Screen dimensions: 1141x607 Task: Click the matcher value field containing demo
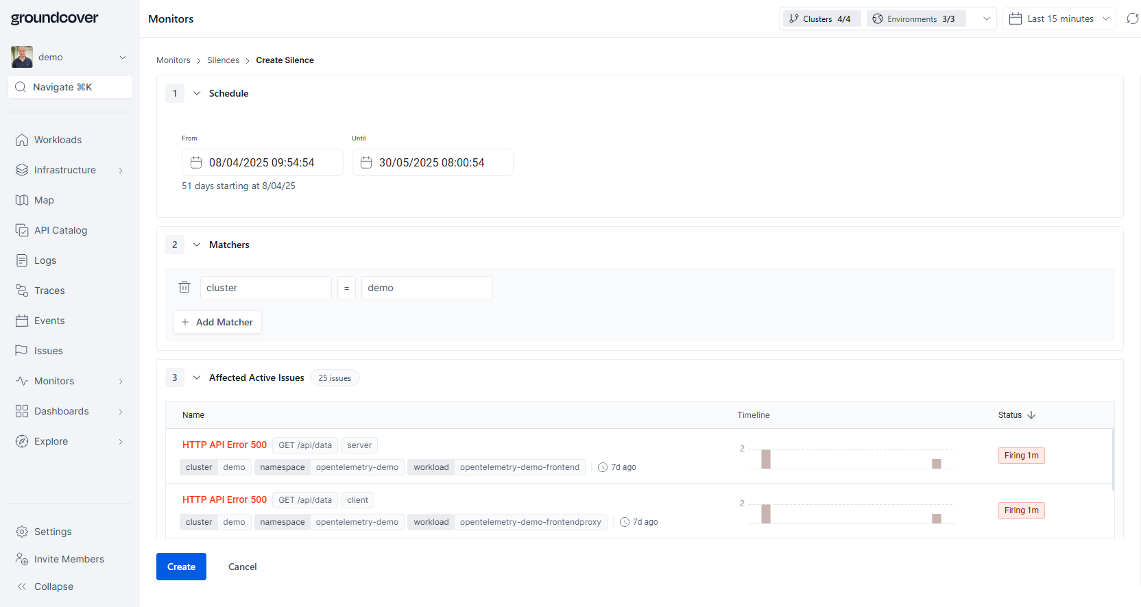(427, 288)
